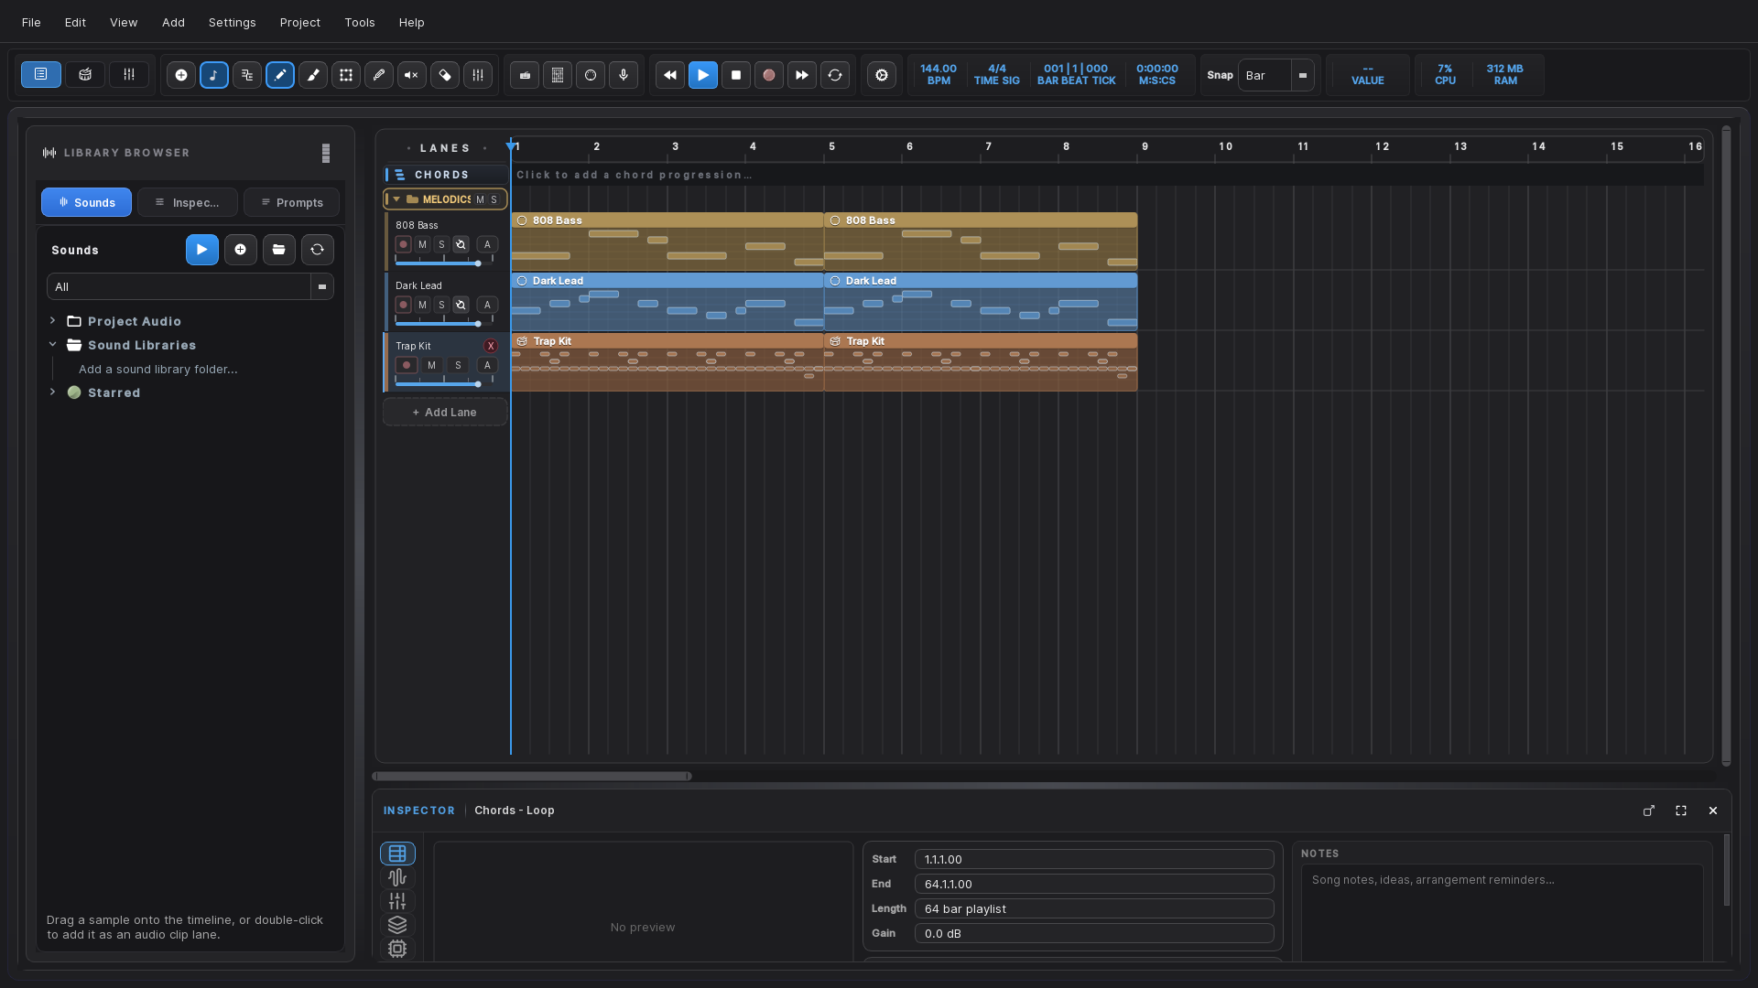Viewport: 1758px width, 988px height.
Task: Select the mute speaker tool
Action: tap(412, 75)
